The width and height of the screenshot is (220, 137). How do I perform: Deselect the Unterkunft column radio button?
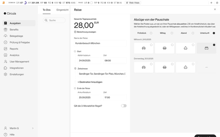tap(214, 33)
